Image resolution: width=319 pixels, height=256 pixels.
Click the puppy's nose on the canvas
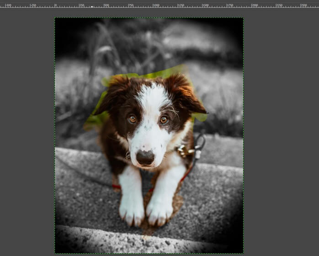coord(145,157)
